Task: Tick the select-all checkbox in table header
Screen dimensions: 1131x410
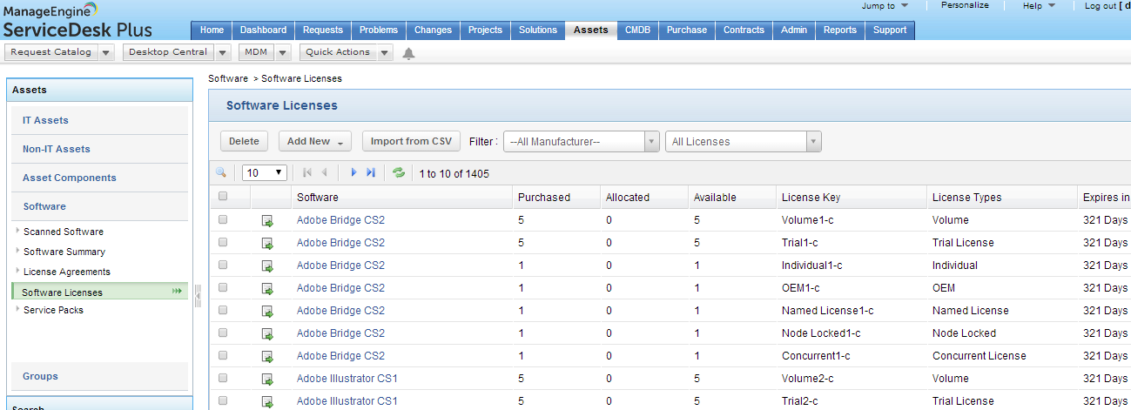Action: point(223,197)
